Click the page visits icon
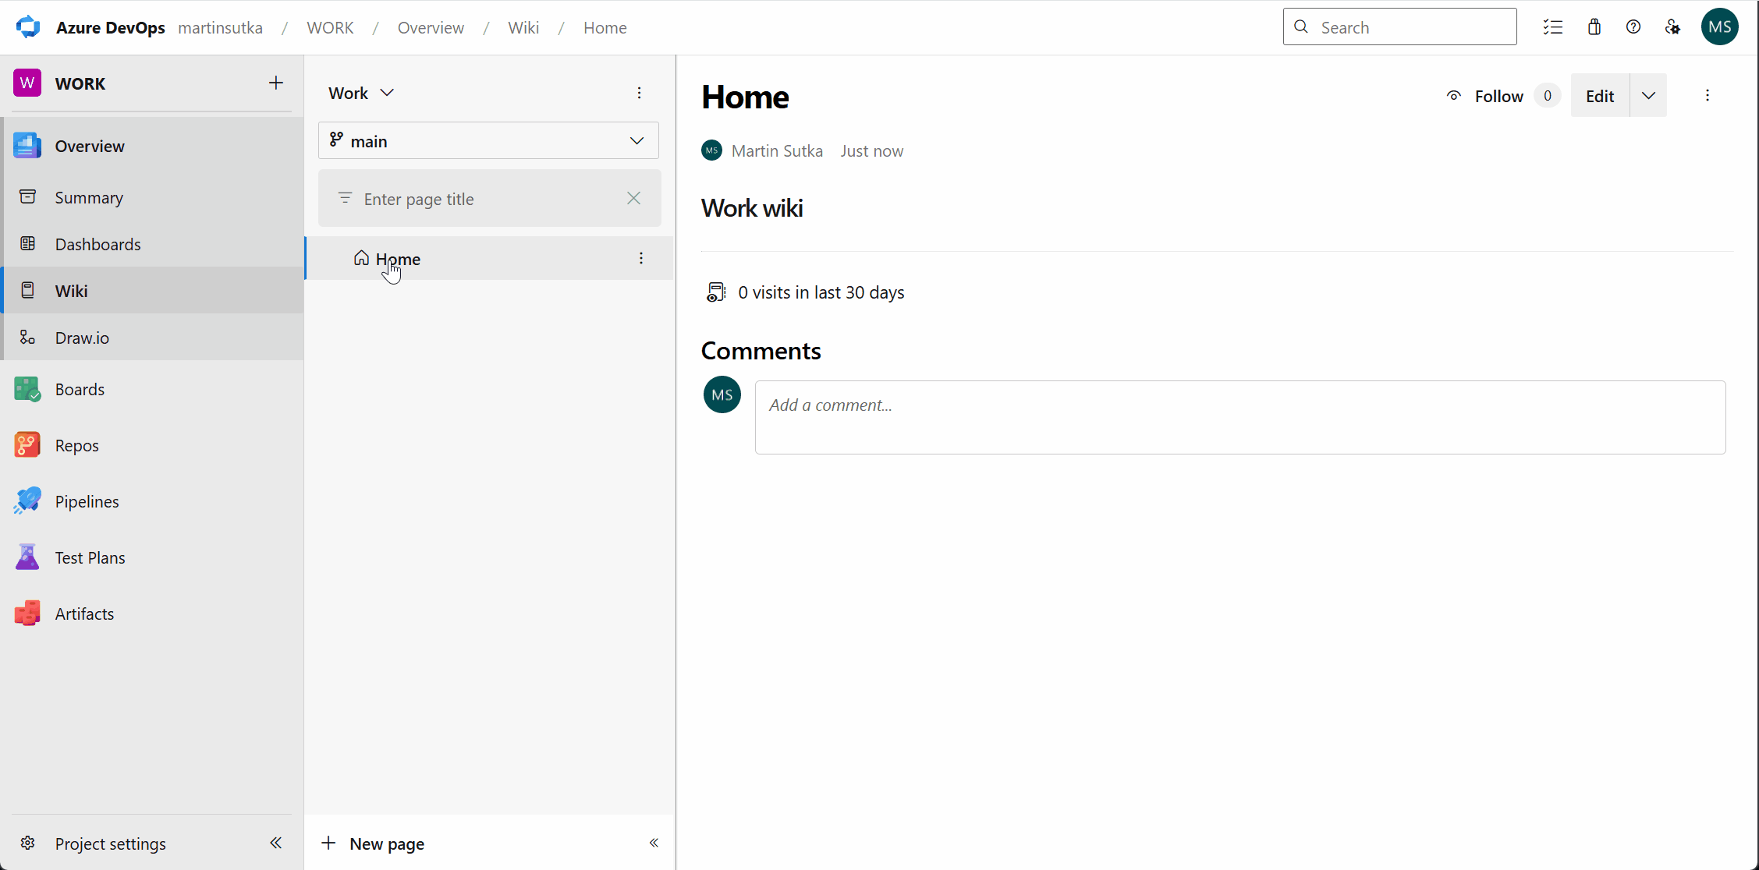 (716, 292)
